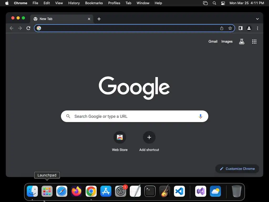Open the Chrome application menu
This screenshot has width=269, height=202.
point(20,3)
